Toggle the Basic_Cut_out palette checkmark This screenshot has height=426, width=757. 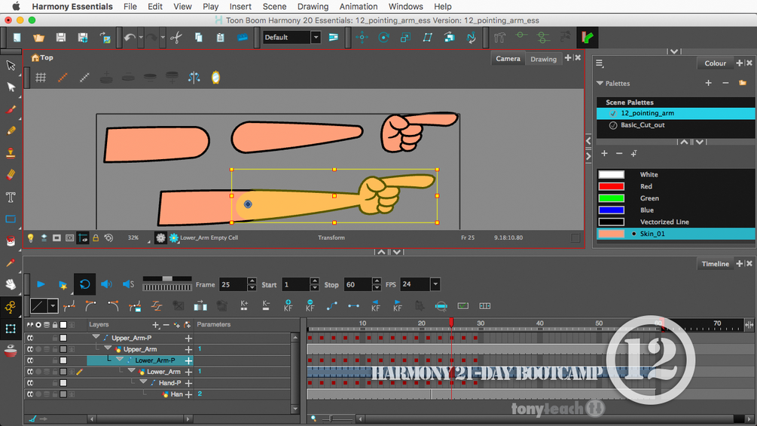click(x=613, y=125)
